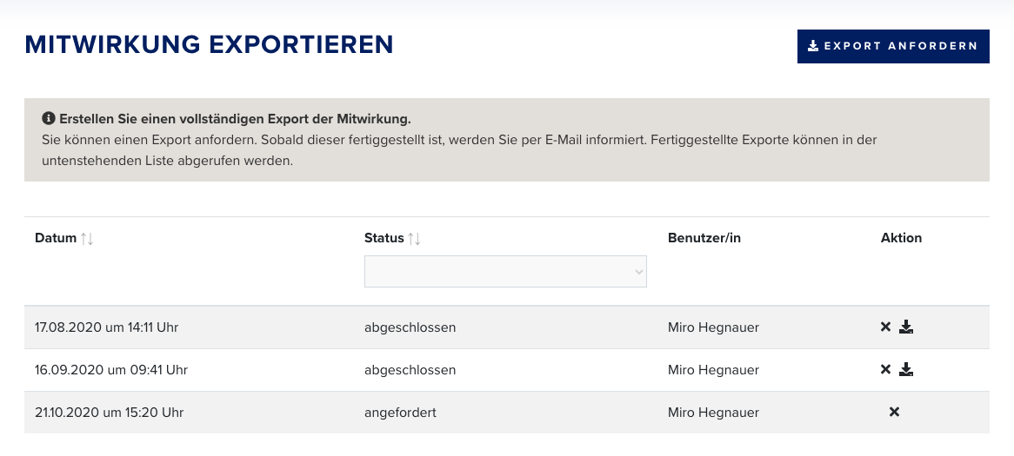Click the Aktion column header
This screenshot has width=1014, height=456.
[x=901, y=238]
